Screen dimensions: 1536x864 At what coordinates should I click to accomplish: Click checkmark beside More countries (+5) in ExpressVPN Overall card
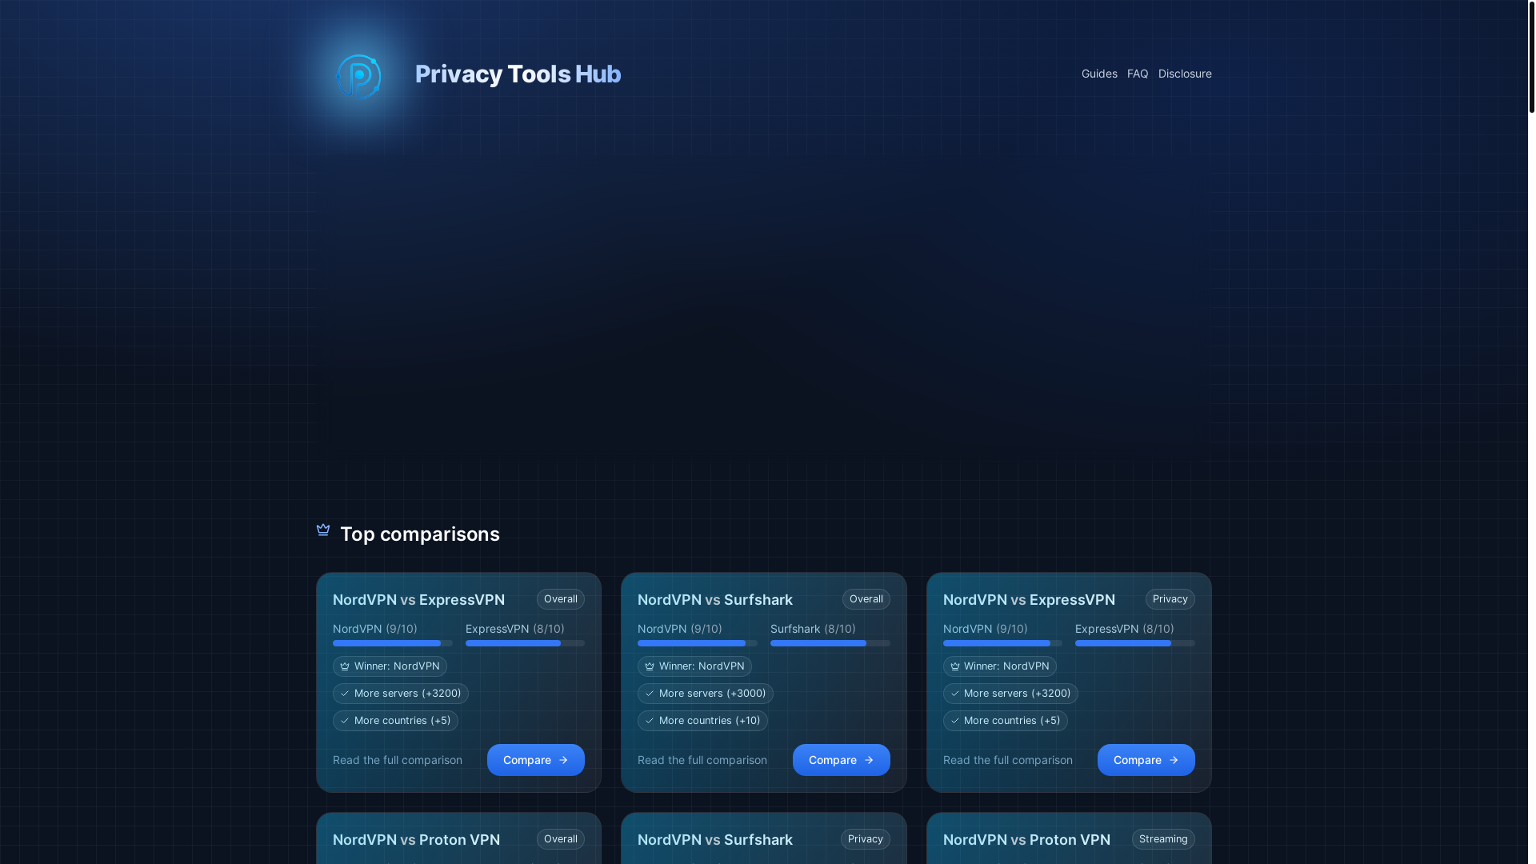pyautogui.click(x=345, y=721)
